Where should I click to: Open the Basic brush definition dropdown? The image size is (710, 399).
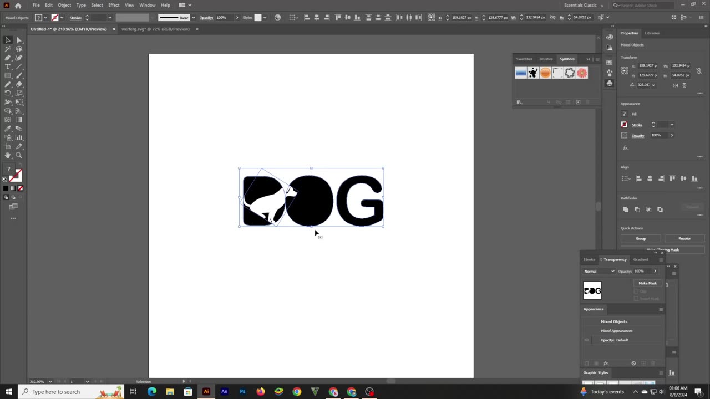point(193,18)
